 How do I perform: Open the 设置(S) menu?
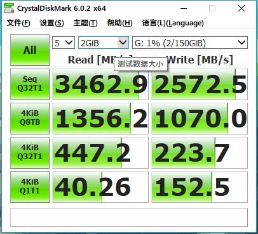(x=51, y=23)
